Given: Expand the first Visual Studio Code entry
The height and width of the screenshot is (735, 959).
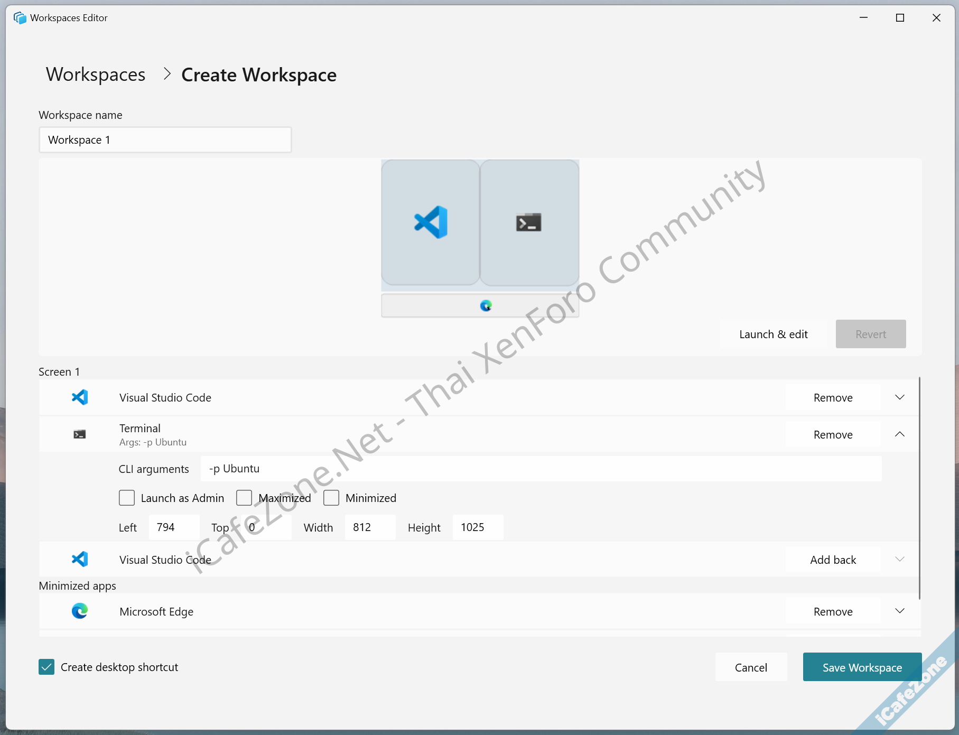Looking at the screenshot, I should 900,397.
